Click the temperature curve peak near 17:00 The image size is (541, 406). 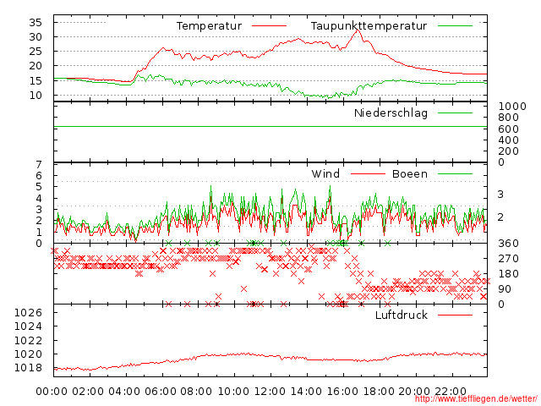coord(358,30)
